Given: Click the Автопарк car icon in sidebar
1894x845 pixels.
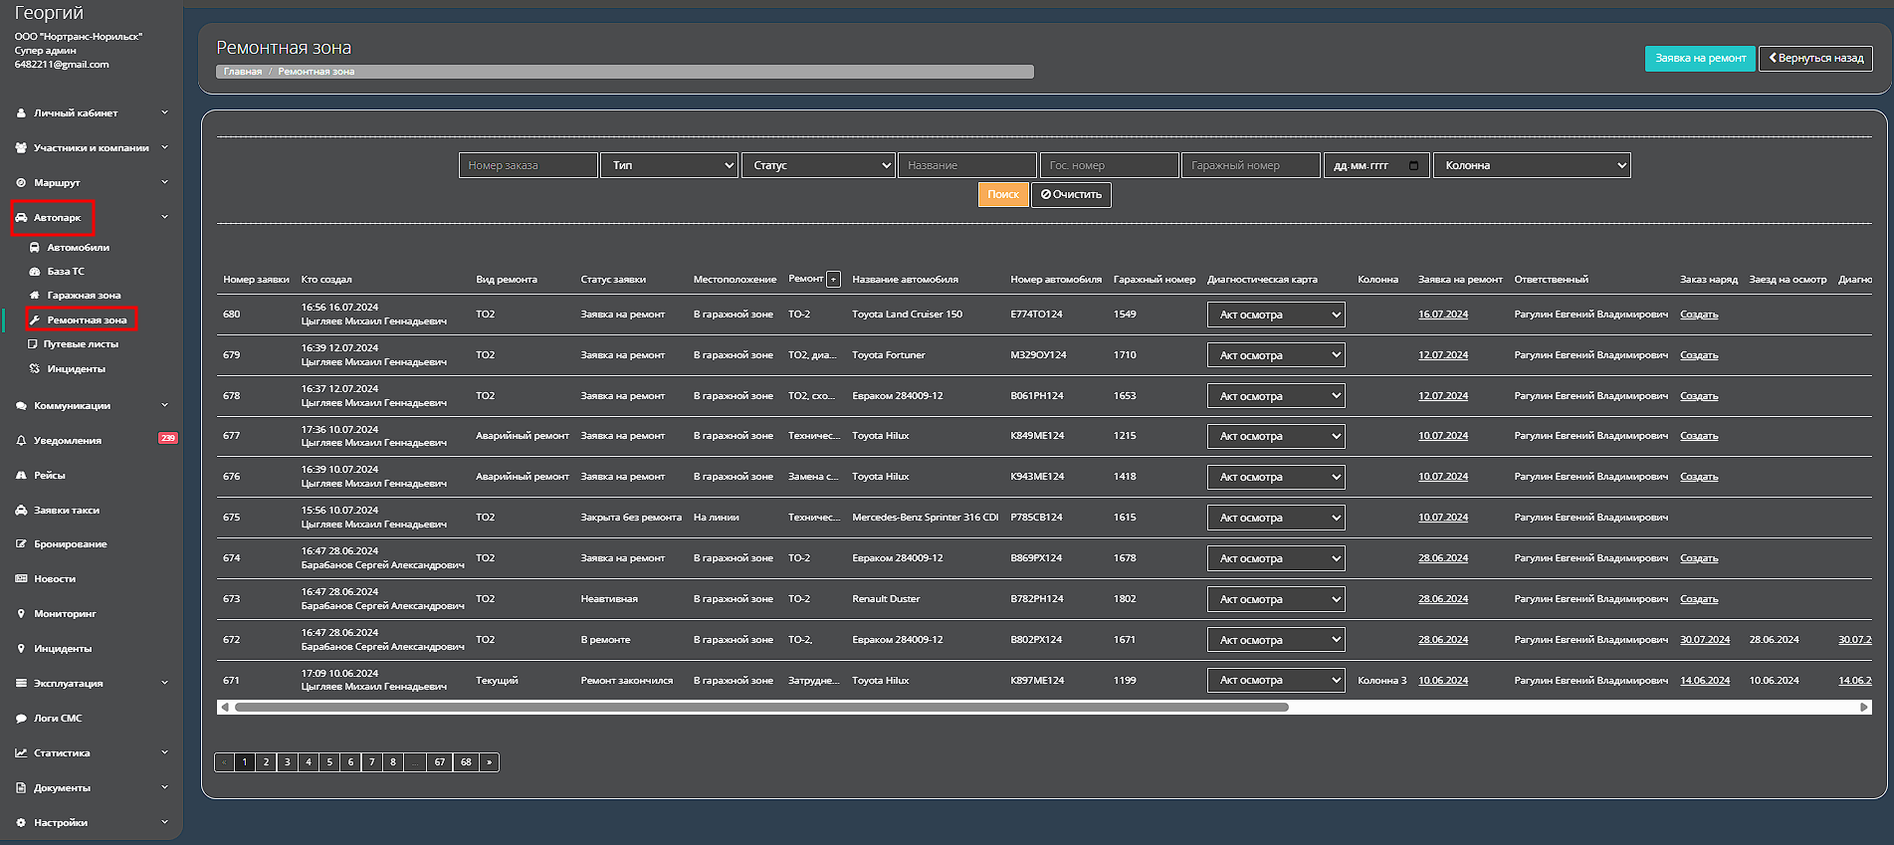Looking at the screenshot, I should [21, 218].
